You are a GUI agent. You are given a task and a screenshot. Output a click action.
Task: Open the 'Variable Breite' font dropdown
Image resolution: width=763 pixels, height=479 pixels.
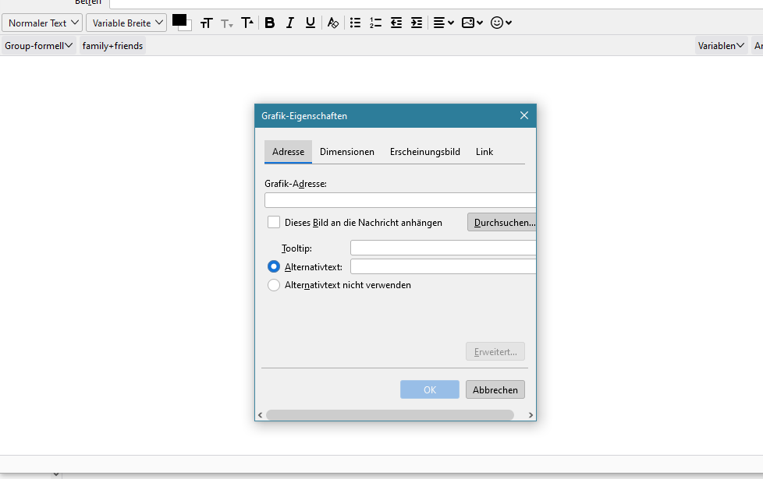(x=126, y=23)
